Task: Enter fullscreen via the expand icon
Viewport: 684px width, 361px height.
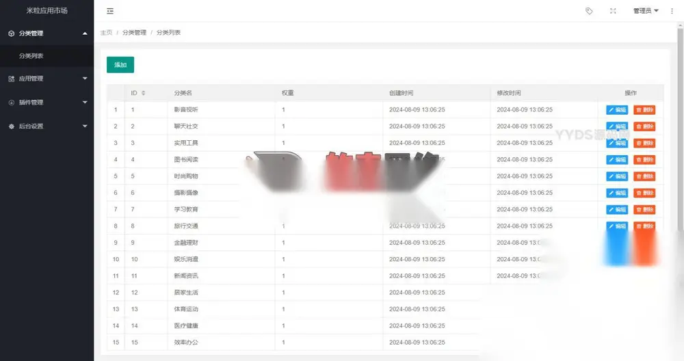Action: [613, 11]
